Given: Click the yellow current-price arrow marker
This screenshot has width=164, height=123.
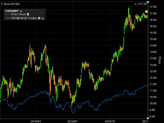Looking at the screenshot, I should pyautogui.click(x=147, y=11).
